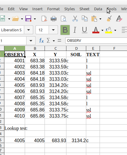Open the Function Wizard fx icon
This screenshot has width=127, height=155.
[x=41, y=41]
